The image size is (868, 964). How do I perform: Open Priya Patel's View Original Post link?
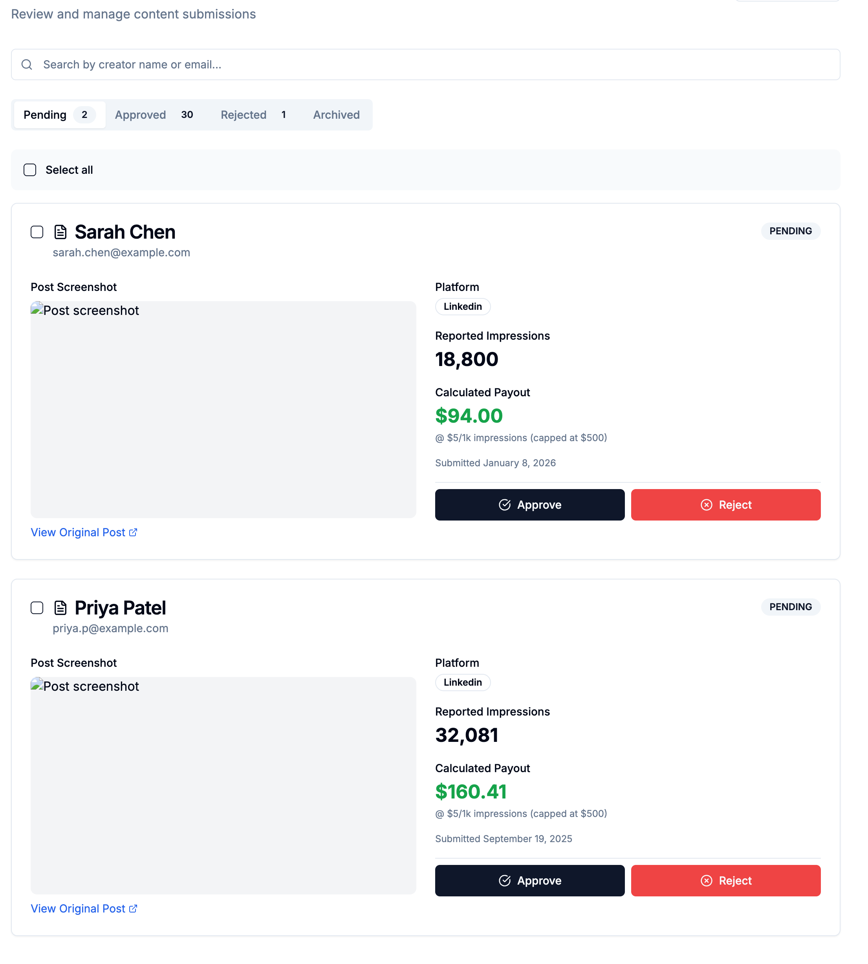tap(78, 908)
